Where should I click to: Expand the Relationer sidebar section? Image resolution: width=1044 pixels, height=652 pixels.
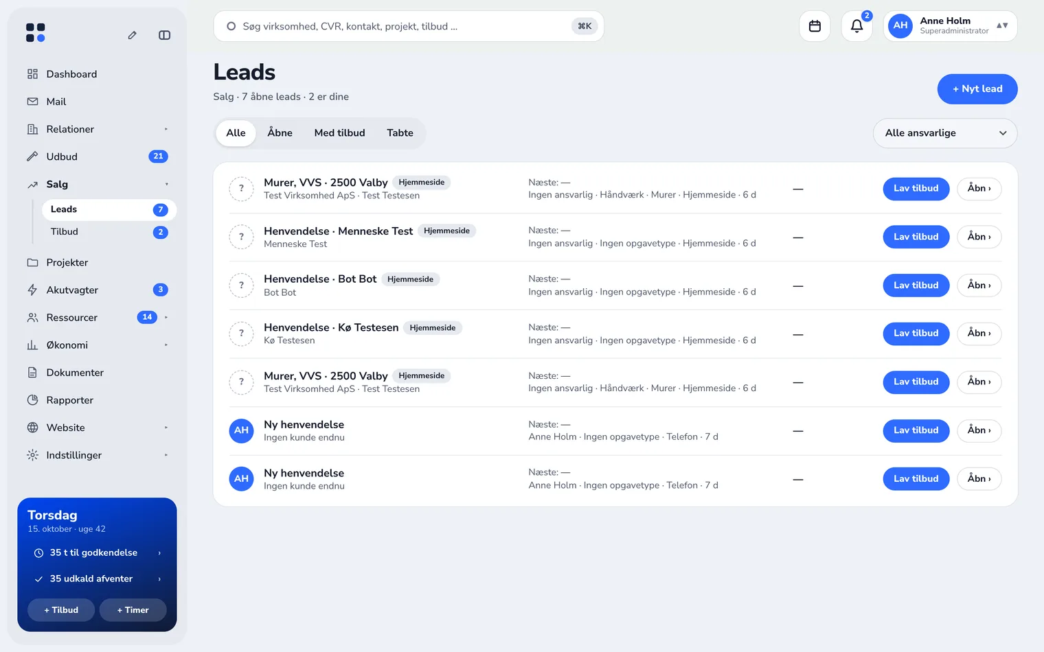tap(166, 129)
